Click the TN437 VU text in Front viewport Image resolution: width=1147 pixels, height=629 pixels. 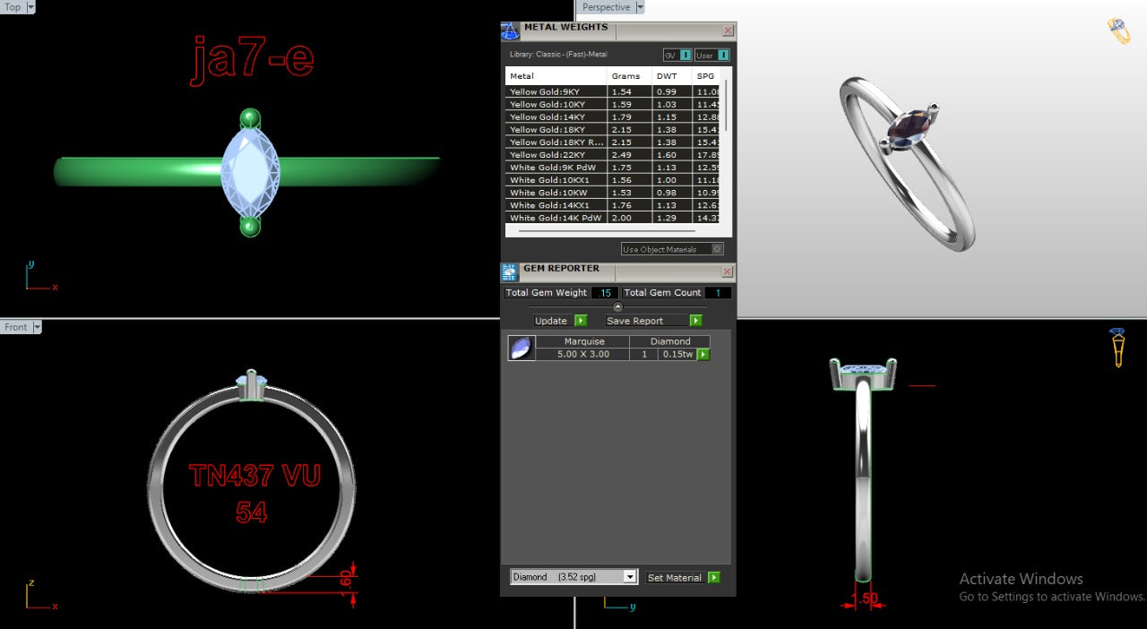pos(254,475)
